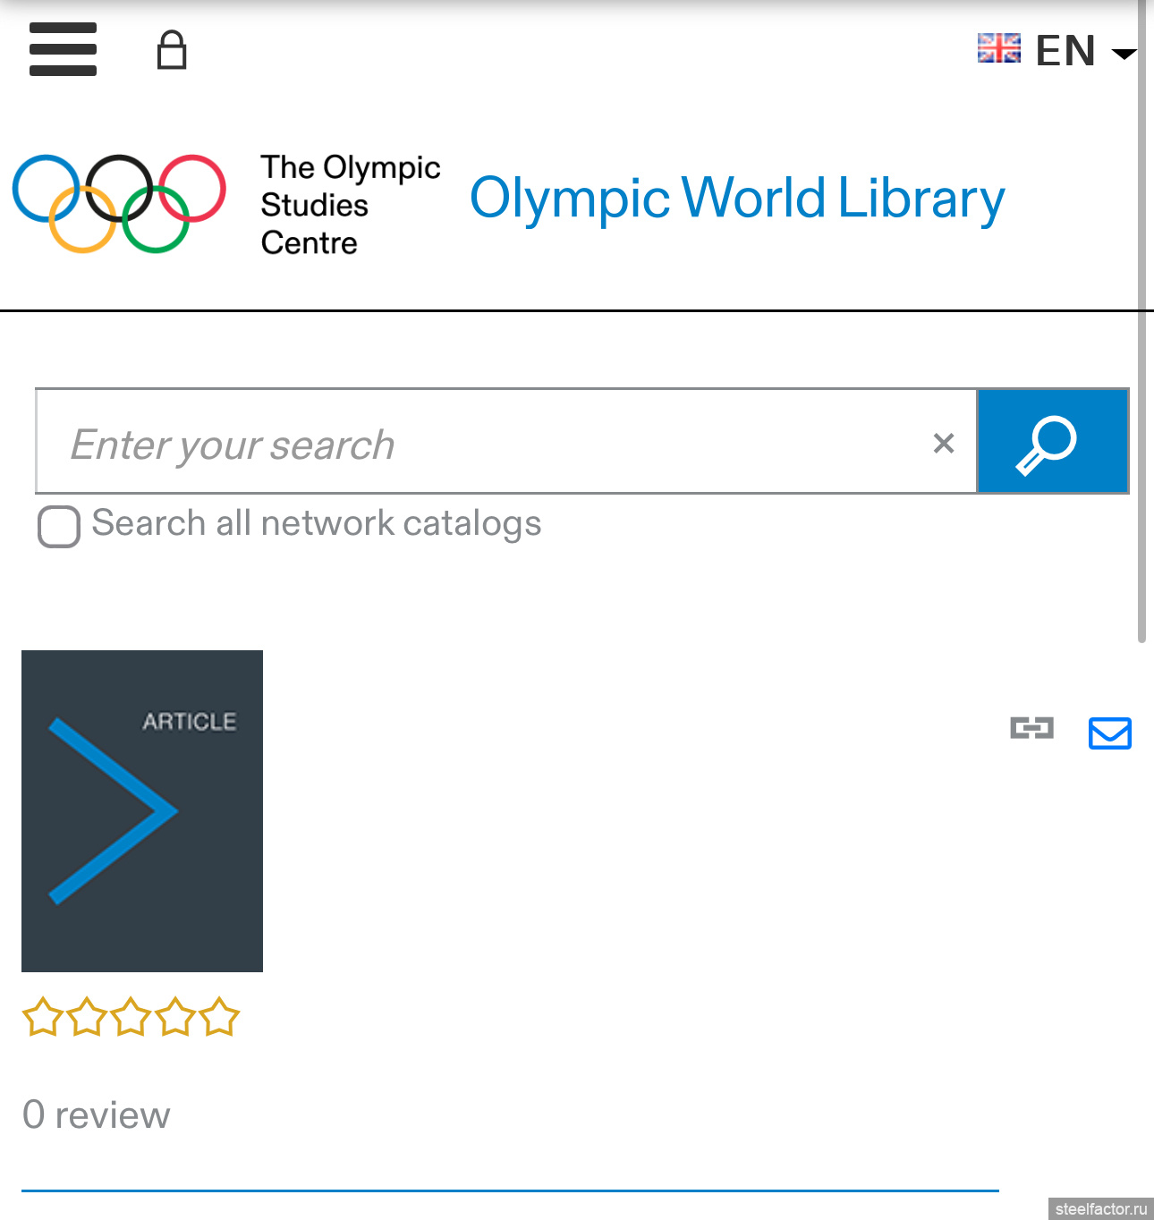Open the 0 review link
Screen dimensions: 1154x1220
pos(96,1115)
